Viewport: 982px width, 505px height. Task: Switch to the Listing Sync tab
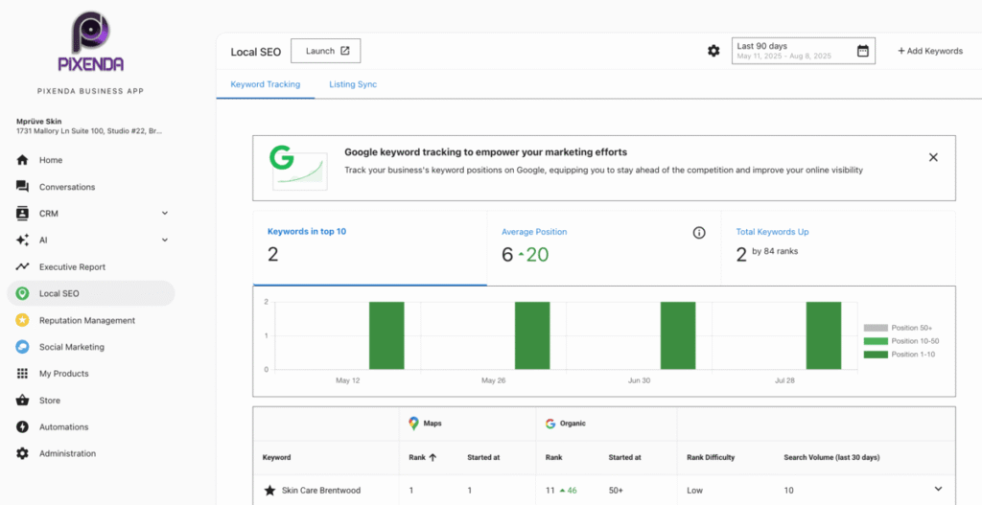pyautogui.click(x=353, y=84)
